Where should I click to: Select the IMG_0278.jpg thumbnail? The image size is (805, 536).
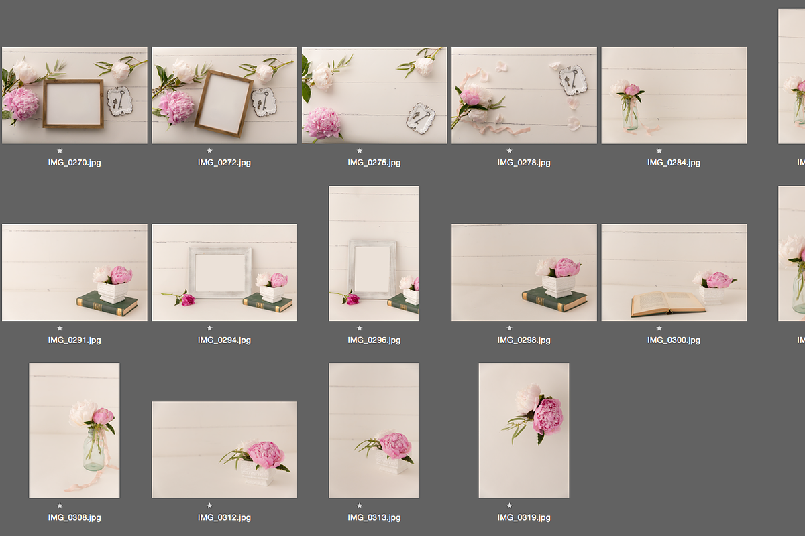[524, 95]
